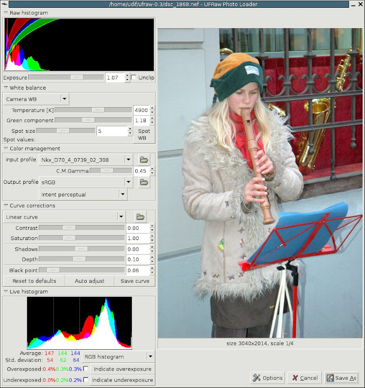365x388 pixels.
Task: Click the Save curve button
Action: pos(135,281)
